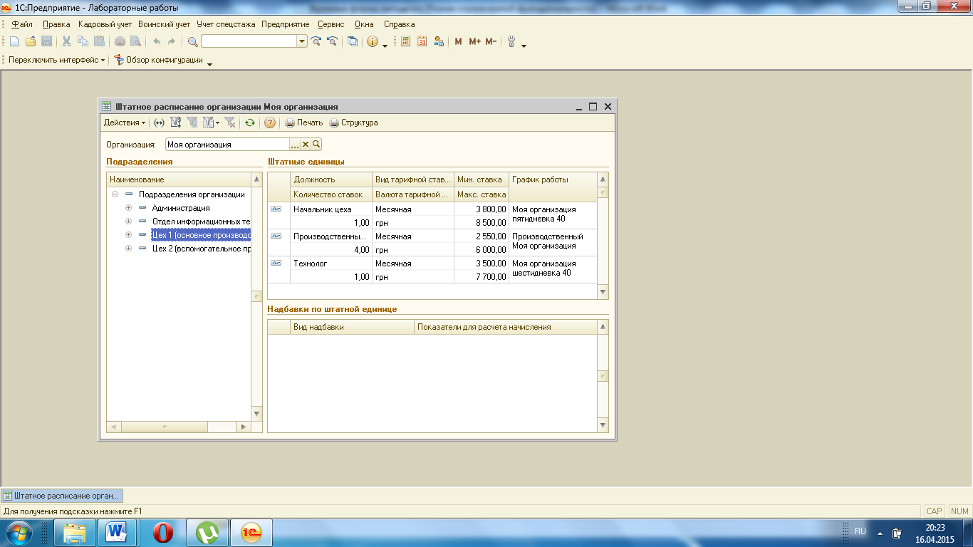Viewport: 973px width, 547px height.
Task: Select the Технолог position cell
Action: [331, 264]
